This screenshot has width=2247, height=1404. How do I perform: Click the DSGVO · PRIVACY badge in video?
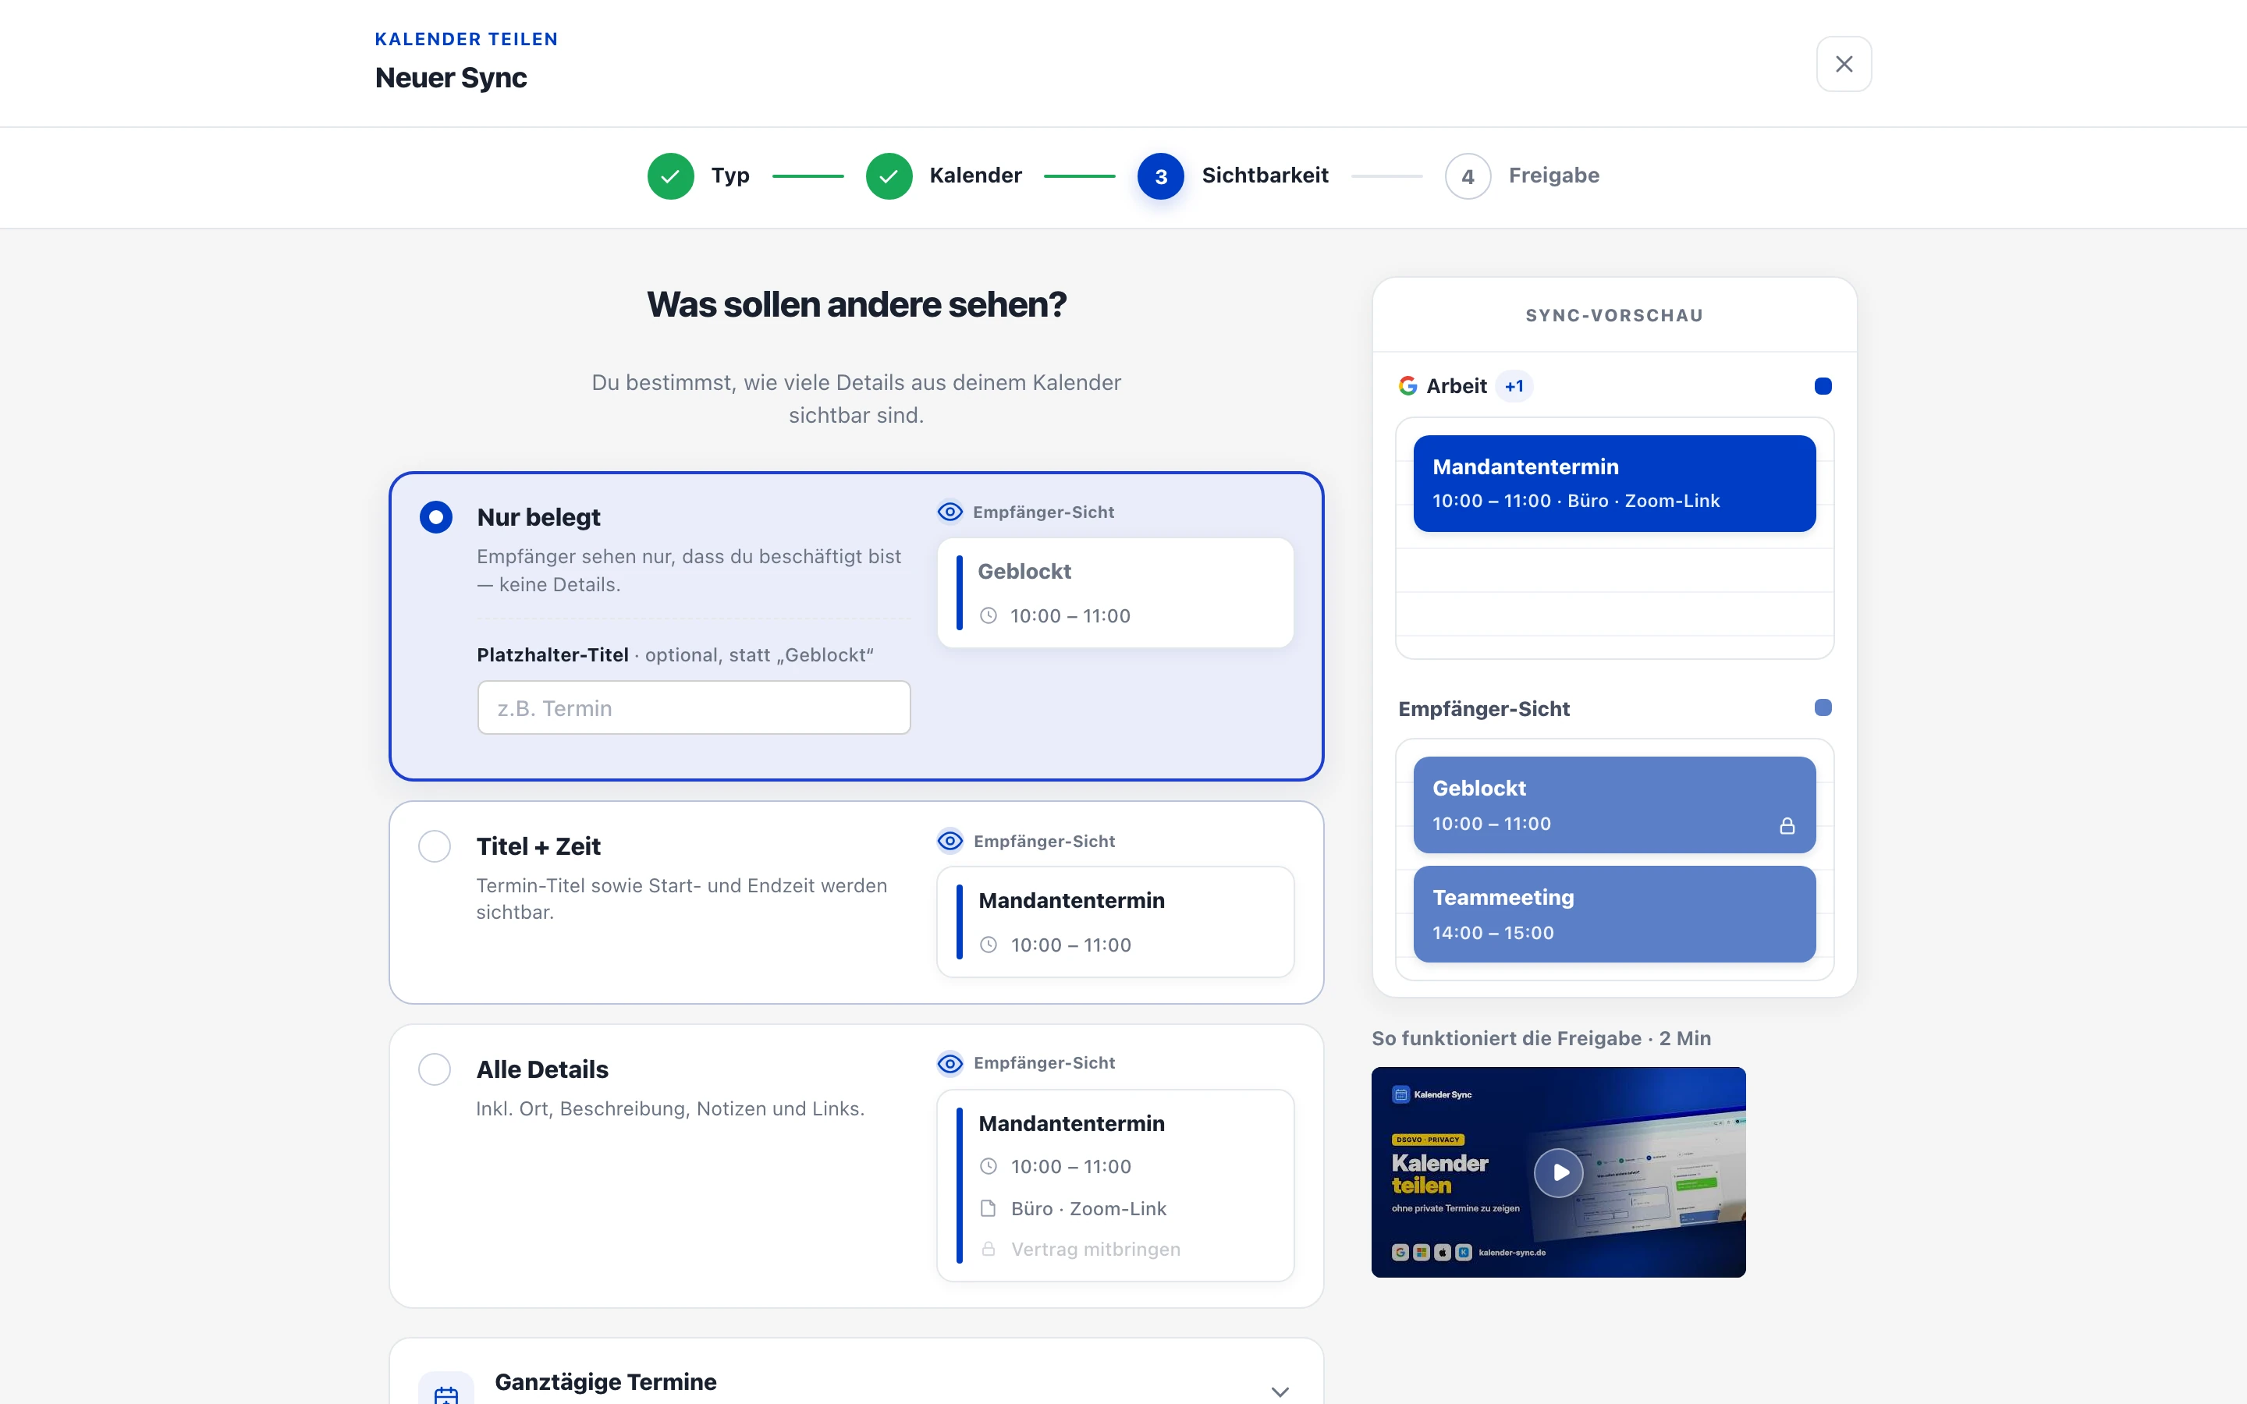click(1428, 1140)
